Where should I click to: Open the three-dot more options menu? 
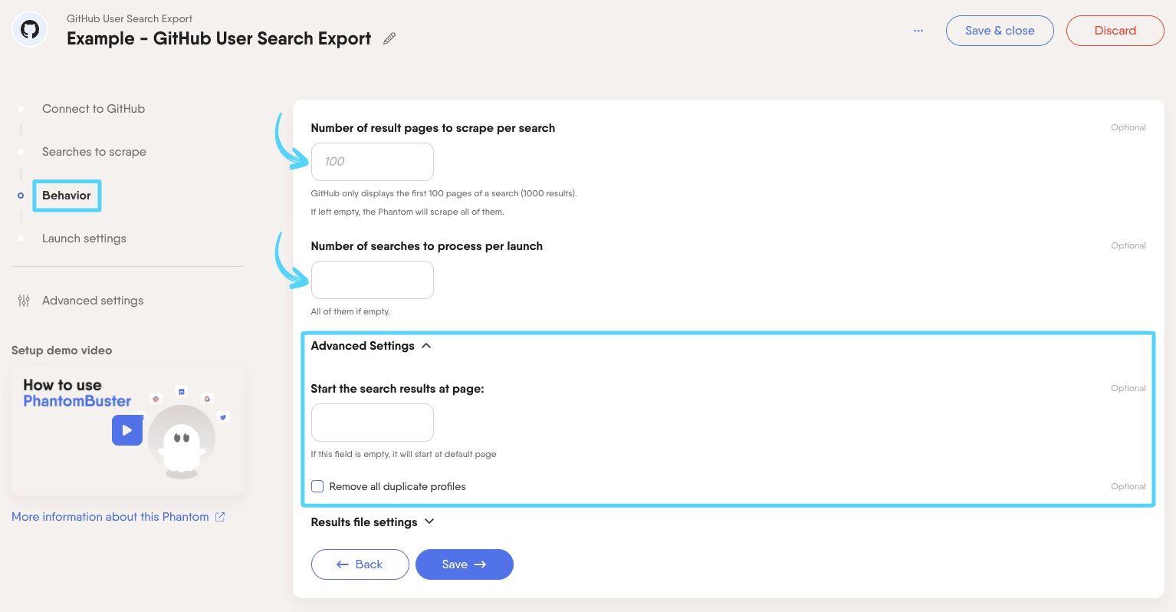(x=918, y=31)
